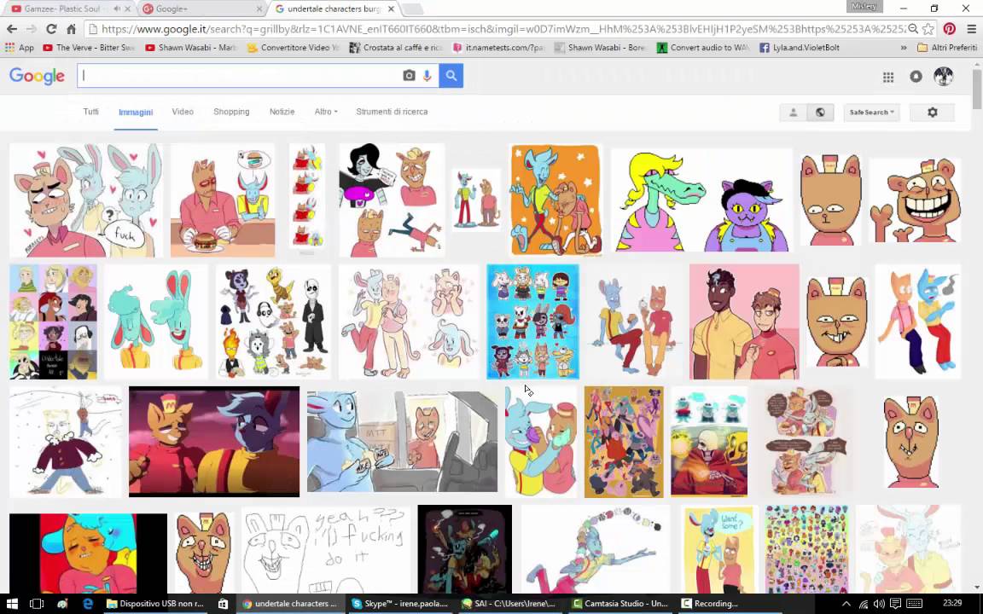The image size is (983, 614).
Task: Mute the Gamzee tab audio speaker icon
Action: 117,9
